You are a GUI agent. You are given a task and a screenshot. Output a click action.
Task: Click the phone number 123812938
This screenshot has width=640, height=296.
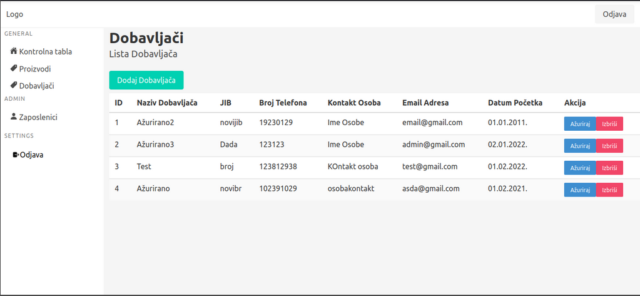pyautogui.click(x=278, y=166)
